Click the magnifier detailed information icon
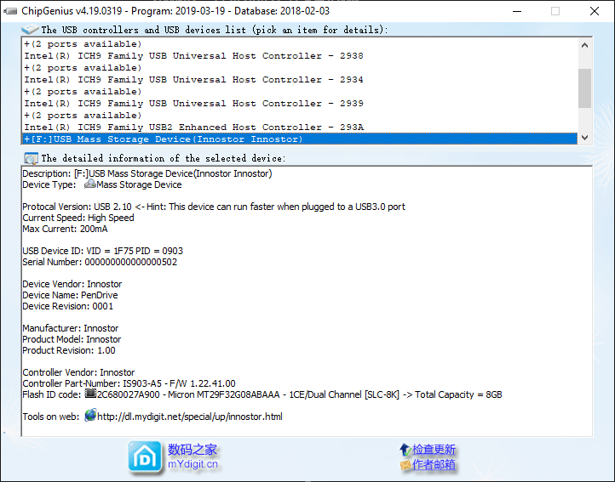615x482 pixels. pyautogui.click(x=31, y=158)
